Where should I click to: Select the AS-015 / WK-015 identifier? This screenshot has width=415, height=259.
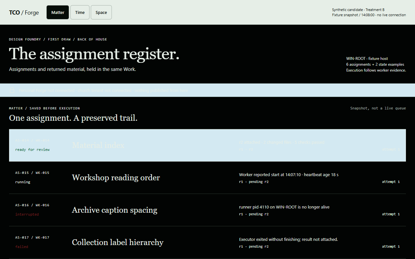tap(32, 173)
